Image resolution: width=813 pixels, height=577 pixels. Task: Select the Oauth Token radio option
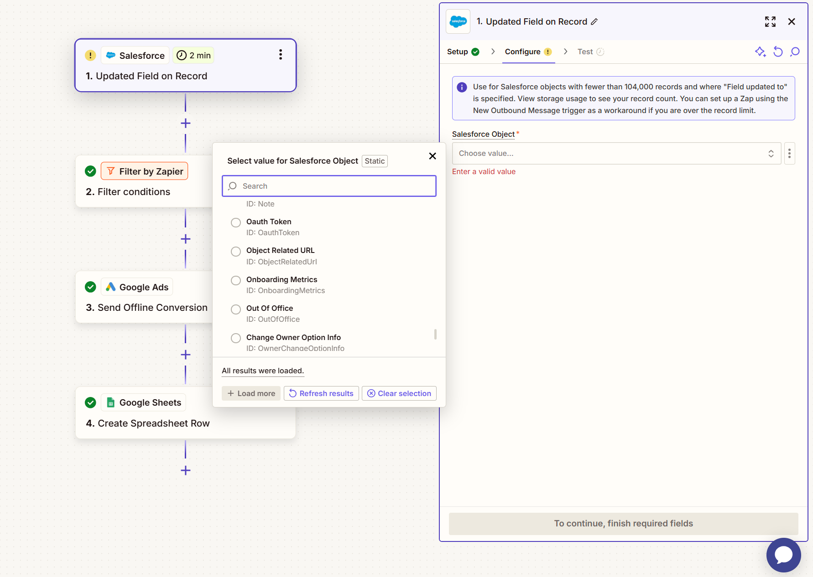[236, 223]
